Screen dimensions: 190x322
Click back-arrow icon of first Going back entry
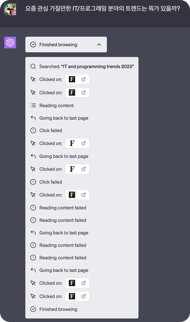coord(33,118)
